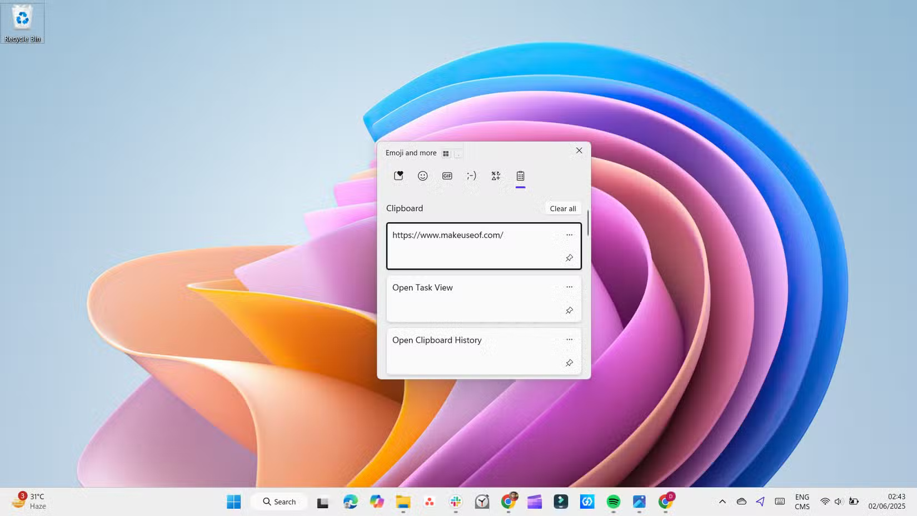Open the Symbols section

pos(495,176)
